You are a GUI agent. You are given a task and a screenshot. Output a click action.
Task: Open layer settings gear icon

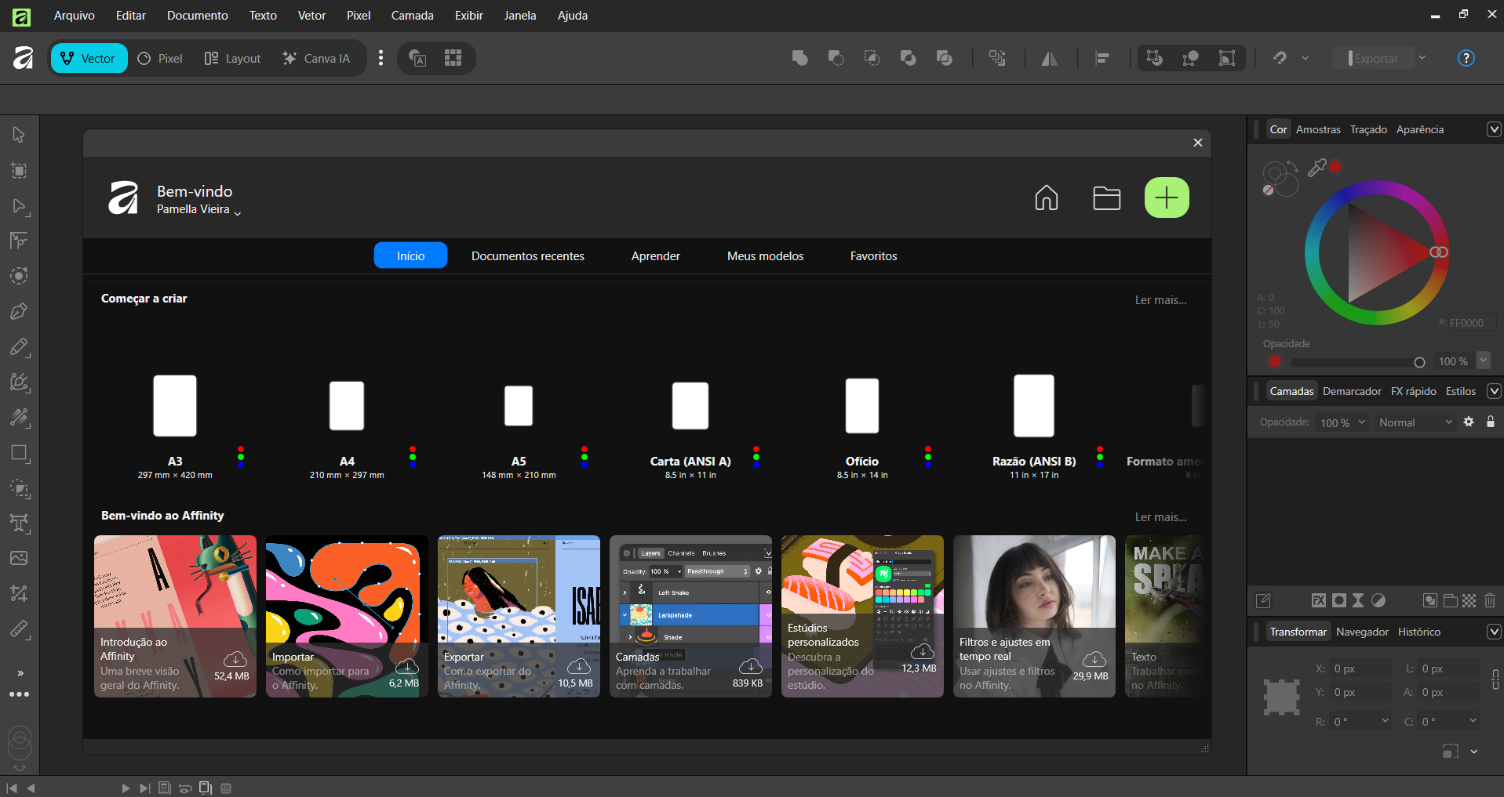pos(1469,422)
